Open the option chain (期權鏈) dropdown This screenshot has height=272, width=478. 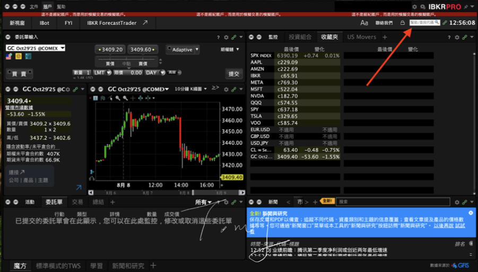tap(230, 50)
